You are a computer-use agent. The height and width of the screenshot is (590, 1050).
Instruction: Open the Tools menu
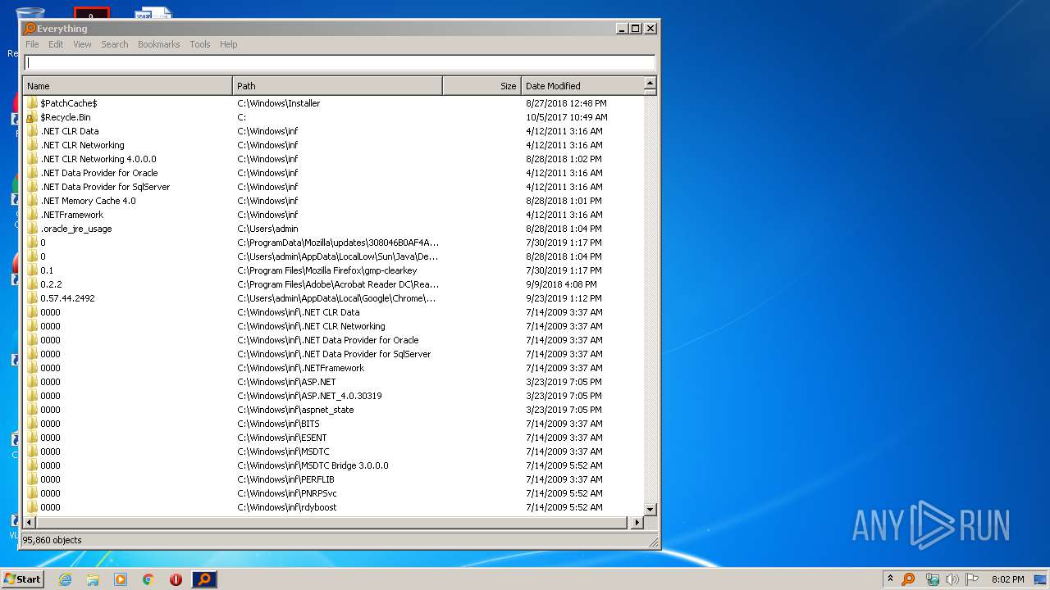click(x=200, y=44)
